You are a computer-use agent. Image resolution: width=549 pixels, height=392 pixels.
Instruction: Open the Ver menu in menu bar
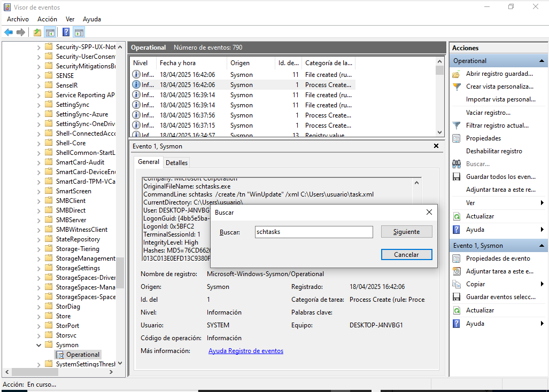(x=70, y=19)
